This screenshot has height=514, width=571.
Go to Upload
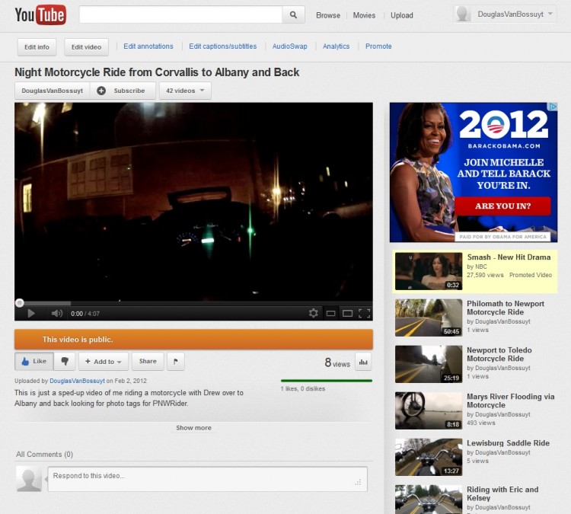(402, 15)
